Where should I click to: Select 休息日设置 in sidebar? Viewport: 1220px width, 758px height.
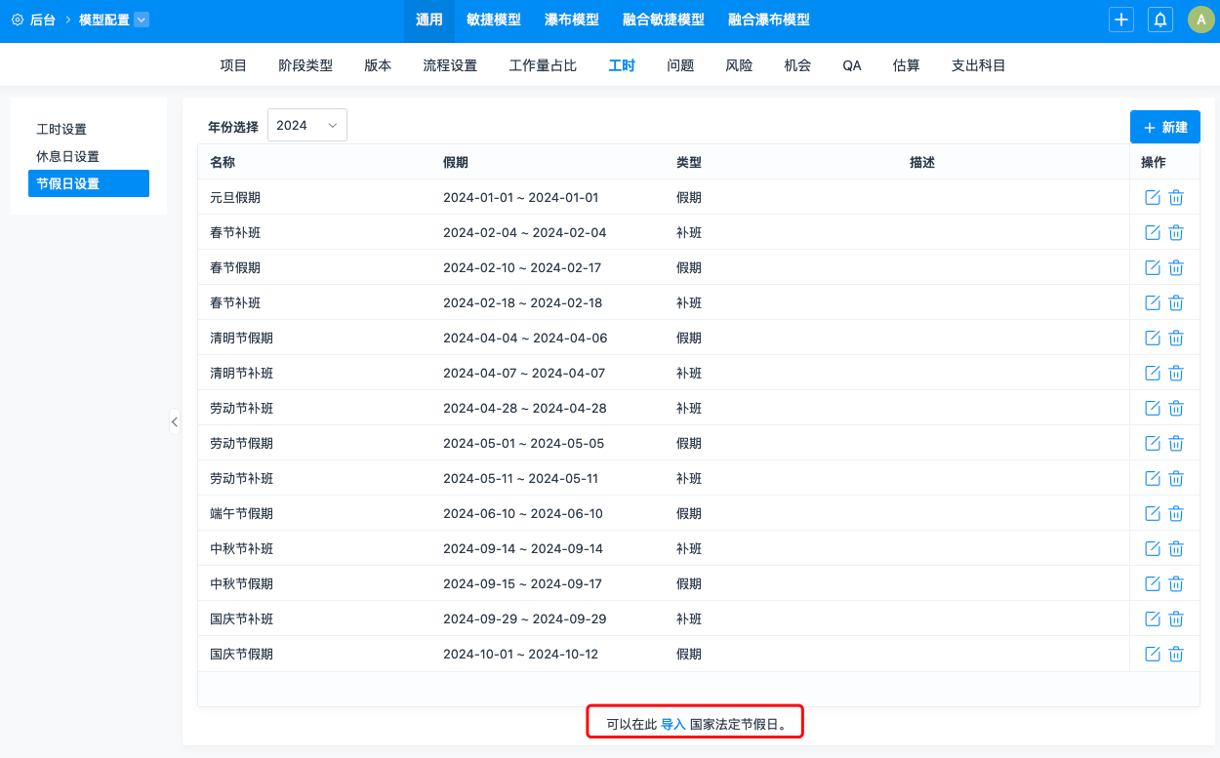tap(67, 156)
